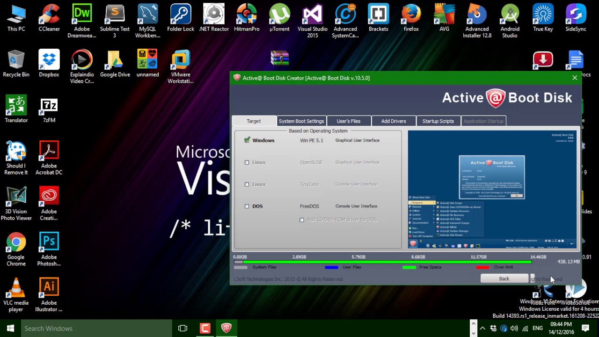This screenshot has height=337, width=599.
Task: Open Visual Studio 2015 shortcut
Action: coord(313,22)
